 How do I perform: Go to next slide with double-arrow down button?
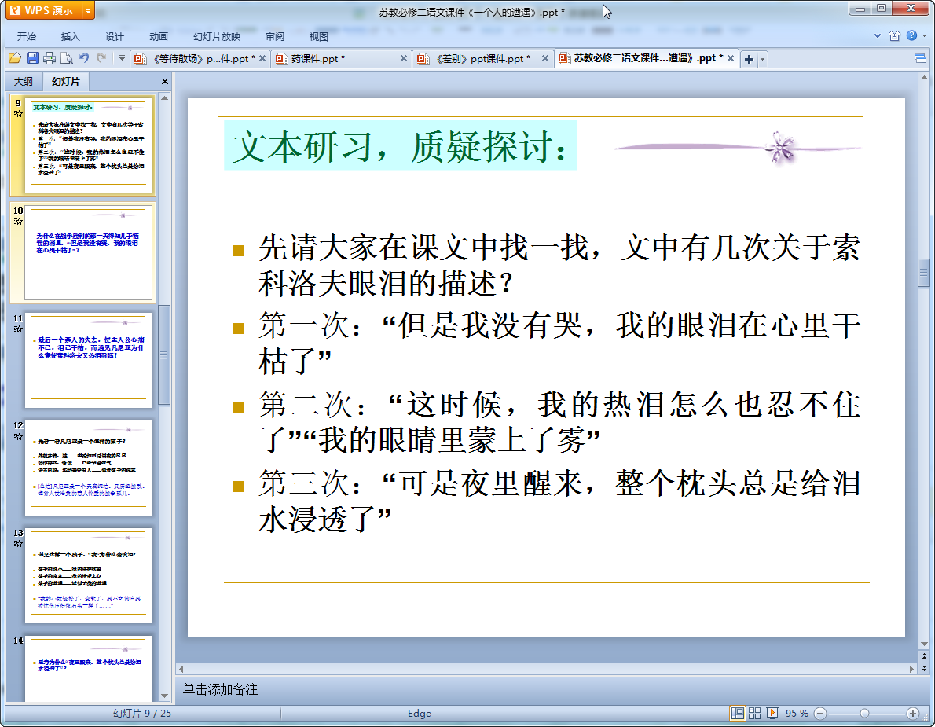[924, 669]
